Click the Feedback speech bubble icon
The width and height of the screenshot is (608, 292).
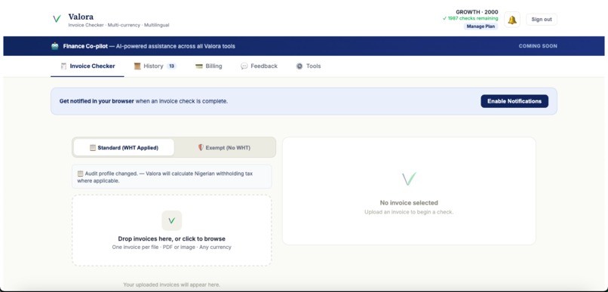[244, 66]
